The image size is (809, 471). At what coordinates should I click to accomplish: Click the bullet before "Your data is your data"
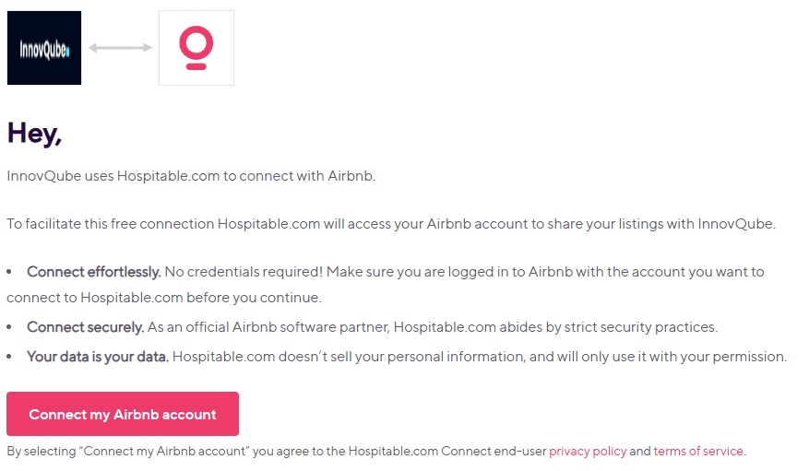(x=10, y=358)
